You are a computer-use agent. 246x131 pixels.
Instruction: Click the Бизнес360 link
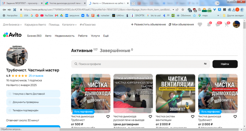coord(34,36)
